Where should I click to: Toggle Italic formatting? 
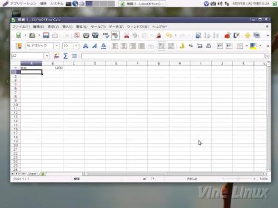pos(95,46)
